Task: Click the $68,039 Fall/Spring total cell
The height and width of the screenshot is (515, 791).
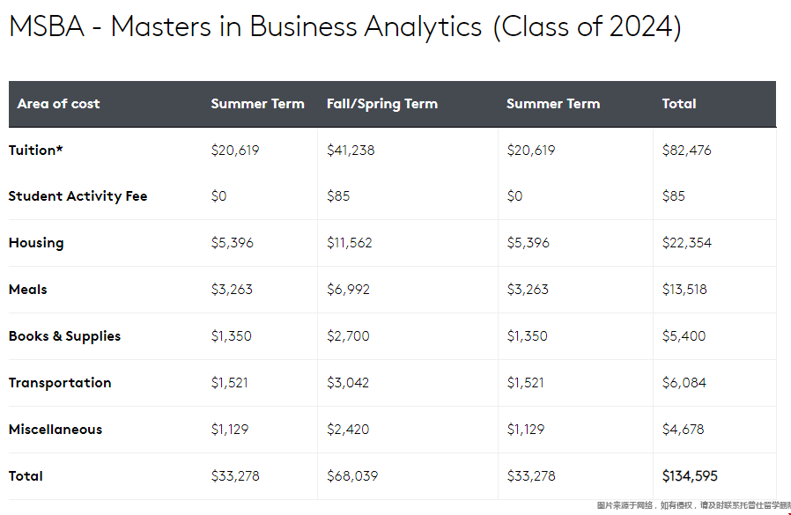Action: [x=352, y=476]
